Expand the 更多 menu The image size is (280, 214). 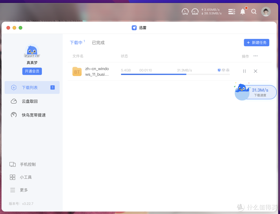24,190
